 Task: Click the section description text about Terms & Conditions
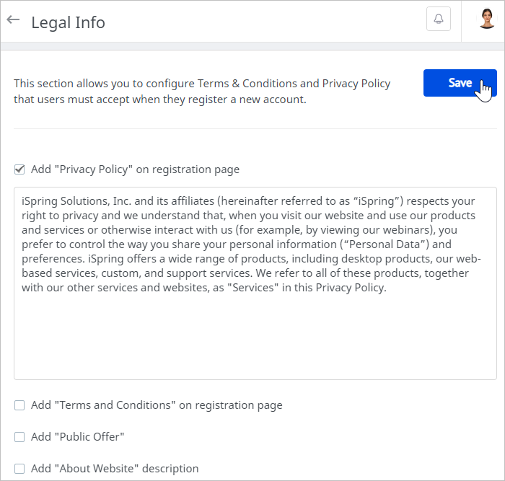[x=202, y=92]
